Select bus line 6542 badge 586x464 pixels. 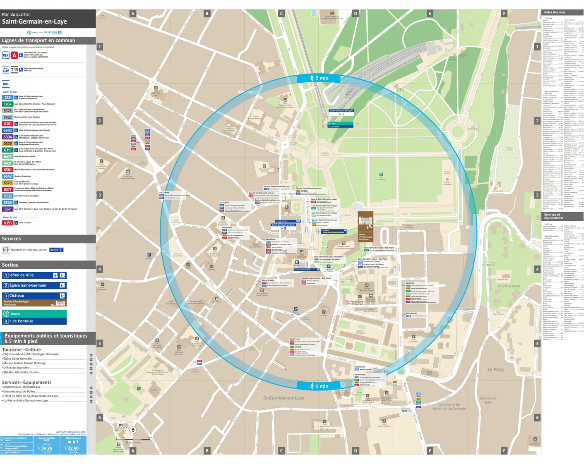point(8,176)
